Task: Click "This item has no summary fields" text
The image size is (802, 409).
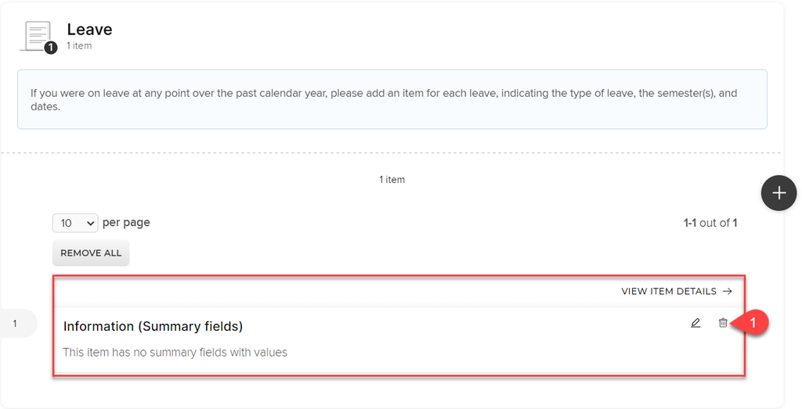Action: pyautogui.click(x=175, y=353)
